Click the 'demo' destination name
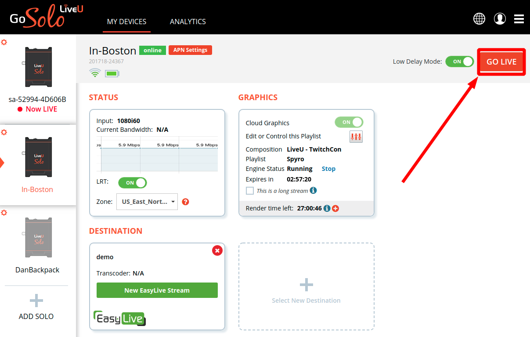This screenshot has width=530, height=337. click(x=105, y=257)
